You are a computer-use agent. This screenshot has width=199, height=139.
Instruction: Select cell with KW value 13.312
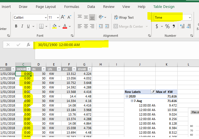[69, 74]
